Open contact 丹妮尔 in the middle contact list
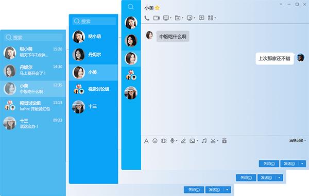This screenshot has height=196, width=309. coord(93,55)
